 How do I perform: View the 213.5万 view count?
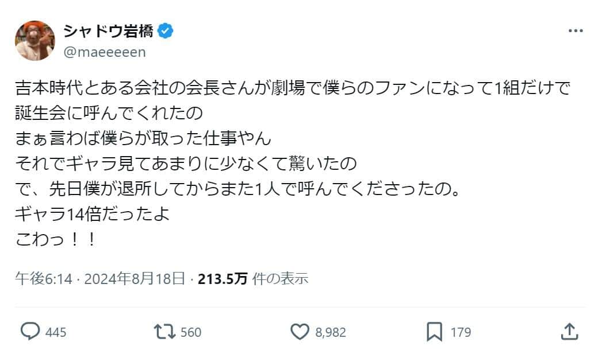click(x=223, y=279)
